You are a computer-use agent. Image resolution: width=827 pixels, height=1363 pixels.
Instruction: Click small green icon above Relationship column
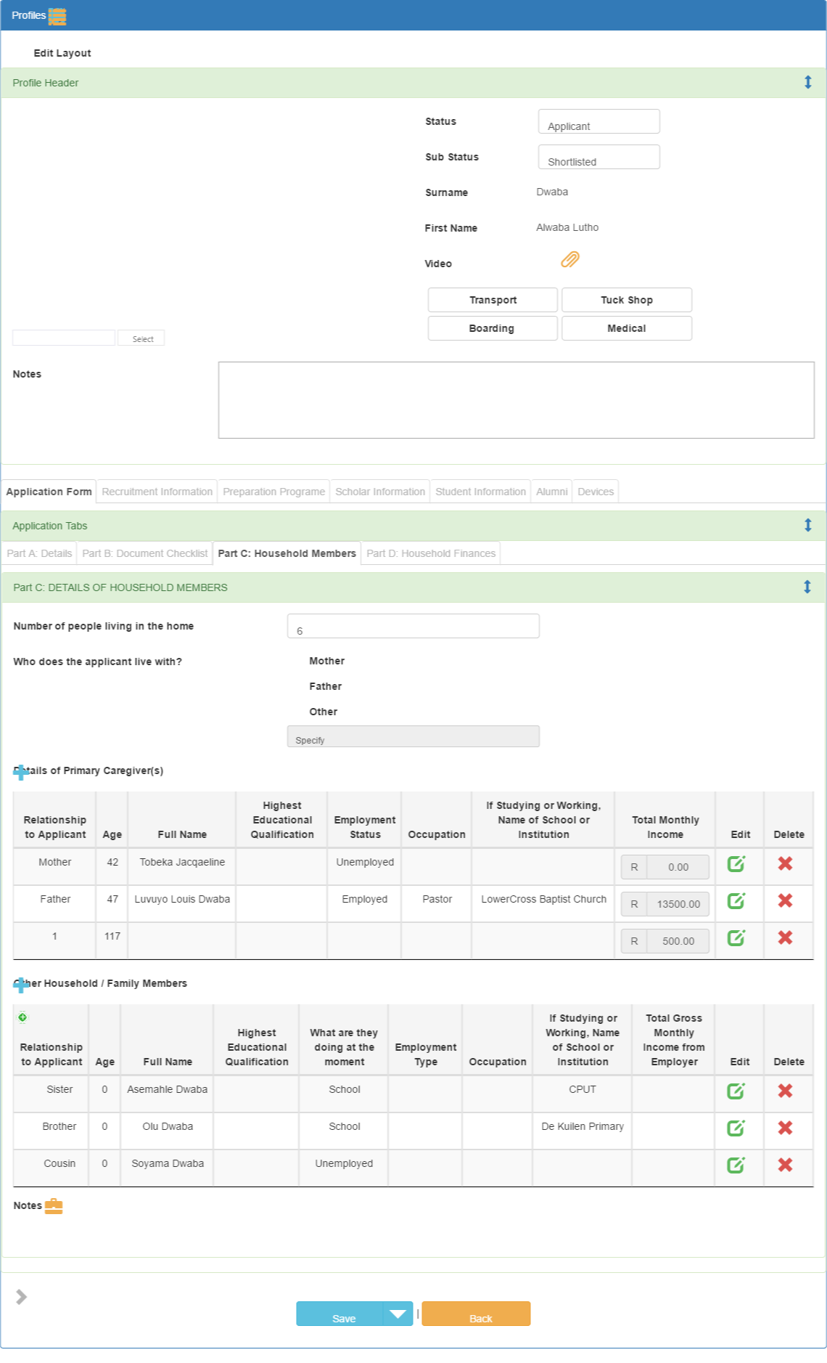point(22,1017)
